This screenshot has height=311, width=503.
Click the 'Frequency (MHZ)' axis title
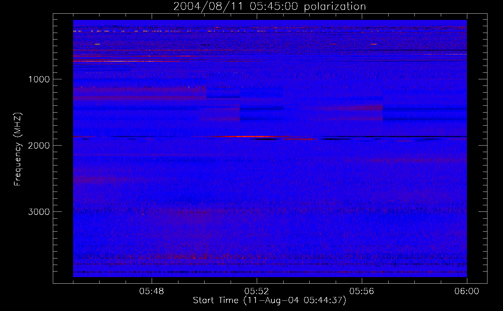pyautogui.click(x=18, y=149)
